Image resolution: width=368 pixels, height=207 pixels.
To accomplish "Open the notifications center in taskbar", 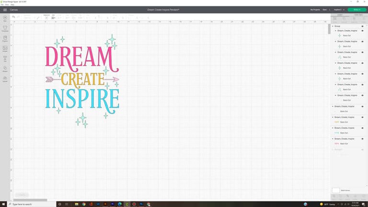I will coord(363,204).
